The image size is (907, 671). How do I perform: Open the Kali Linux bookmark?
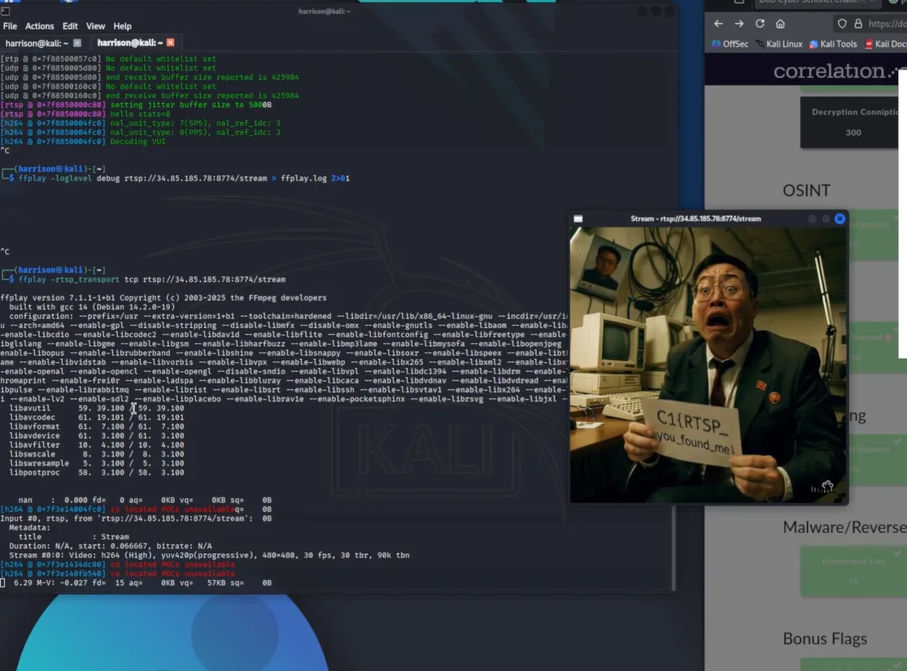tap(778, 44)
